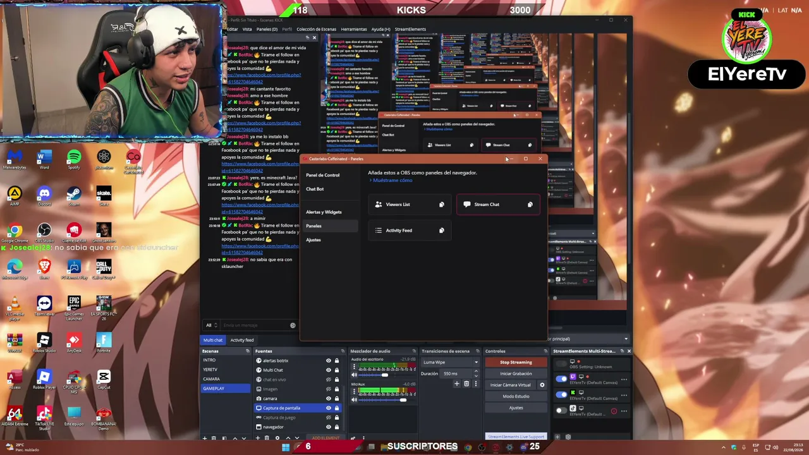The width and height of the screenshot is (809, 455).
Task: Launch the VLC media player shortcut
Action: coord(15,308)
